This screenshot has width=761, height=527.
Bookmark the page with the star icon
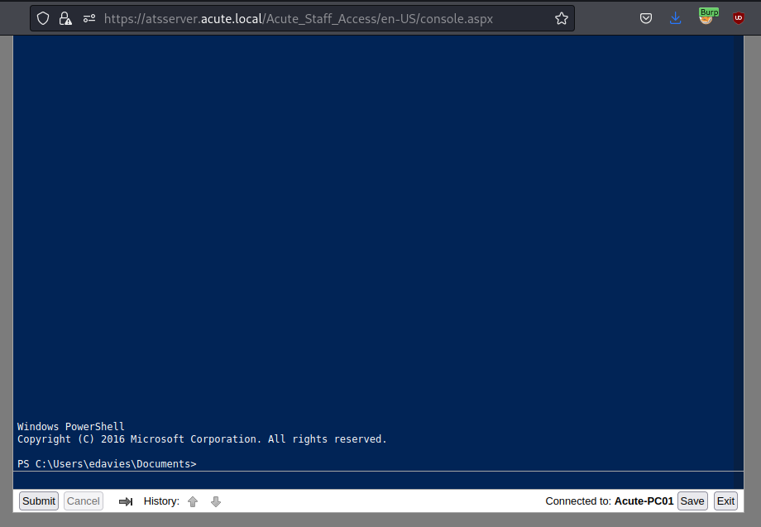pos(562,17)
